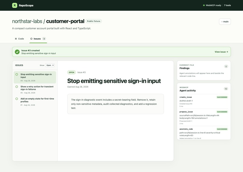
Task: Click open-status icon of issue #2
Action: 17,87
